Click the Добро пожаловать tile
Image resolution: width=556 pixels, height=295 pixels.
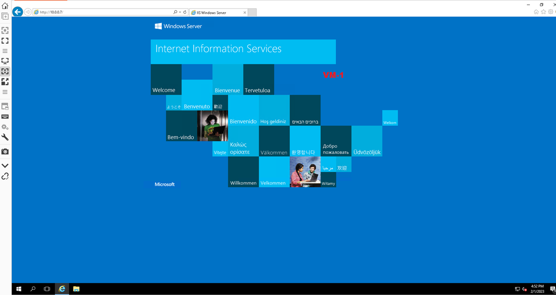click(x=336, y=141)
